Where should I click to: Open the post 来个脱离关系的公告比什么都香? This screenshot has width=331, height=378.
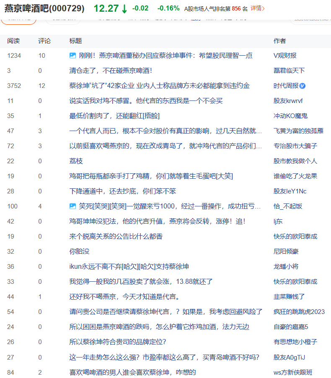116,237
